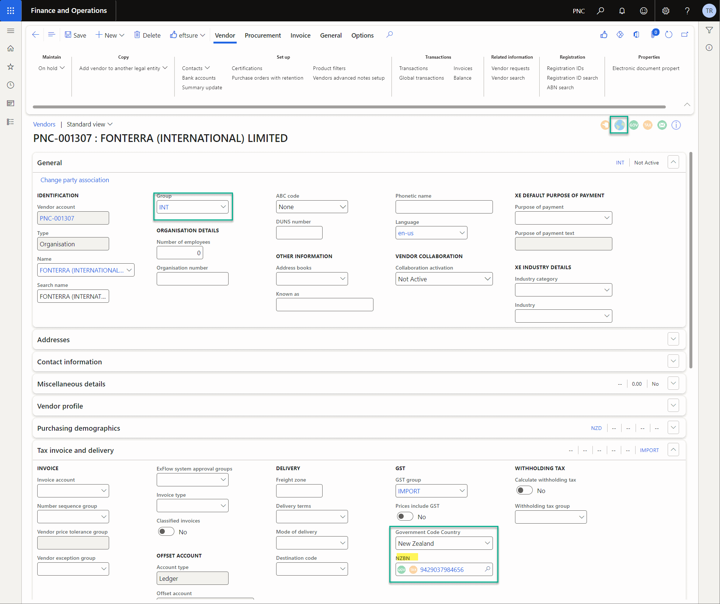This screenshot has height=604, width=720.
Task: Open the Power Apps diamond icon
Action: pyautogui.click(x=620, y=35)
